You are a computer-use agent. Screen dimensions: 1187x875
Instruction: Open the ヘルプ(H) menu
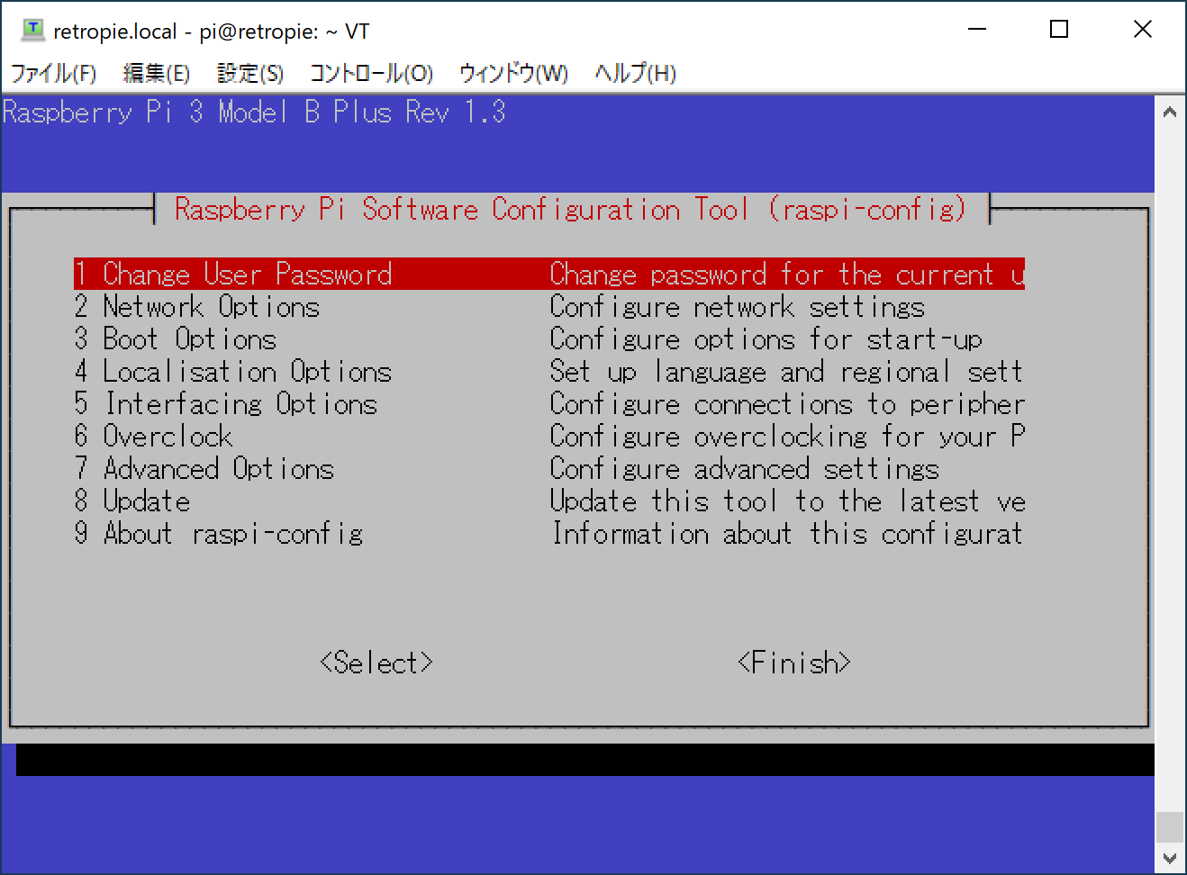pos(634,73)
